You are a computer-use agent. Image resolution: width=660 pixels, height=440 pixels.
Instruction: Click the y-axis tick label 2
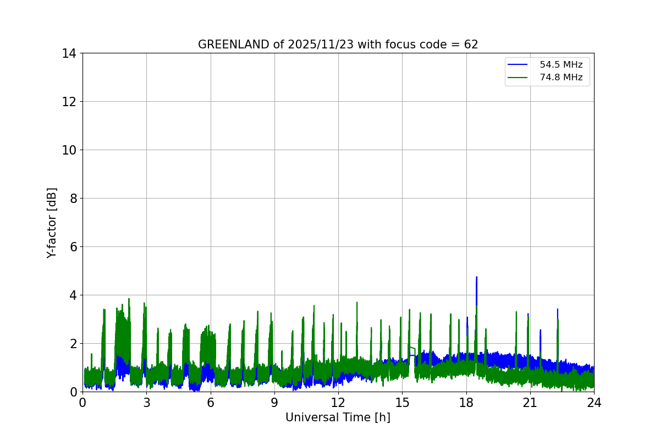coord(73,344)
